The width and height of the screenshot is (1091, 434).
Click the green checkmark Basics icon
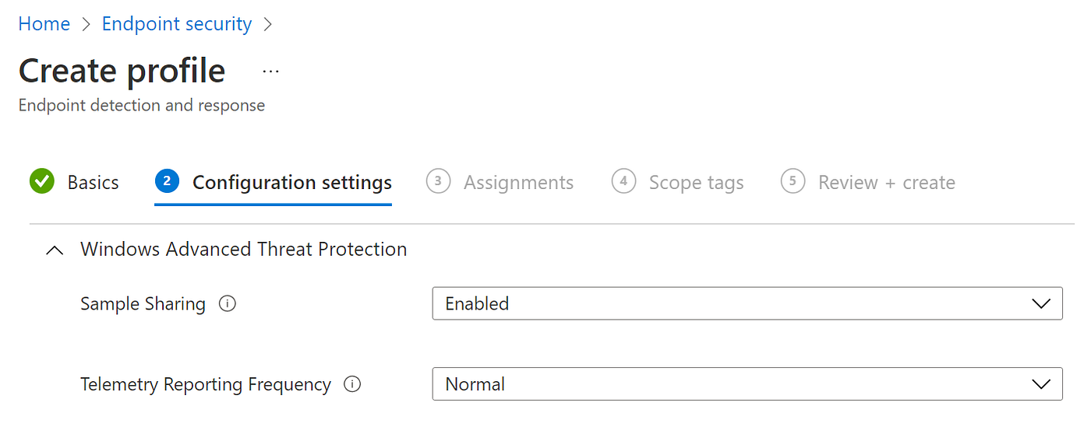click(x=41, y=182)
